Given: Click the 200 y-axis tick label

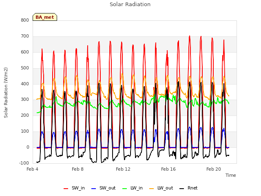Looking at the screenshot, I should (25, 115).
